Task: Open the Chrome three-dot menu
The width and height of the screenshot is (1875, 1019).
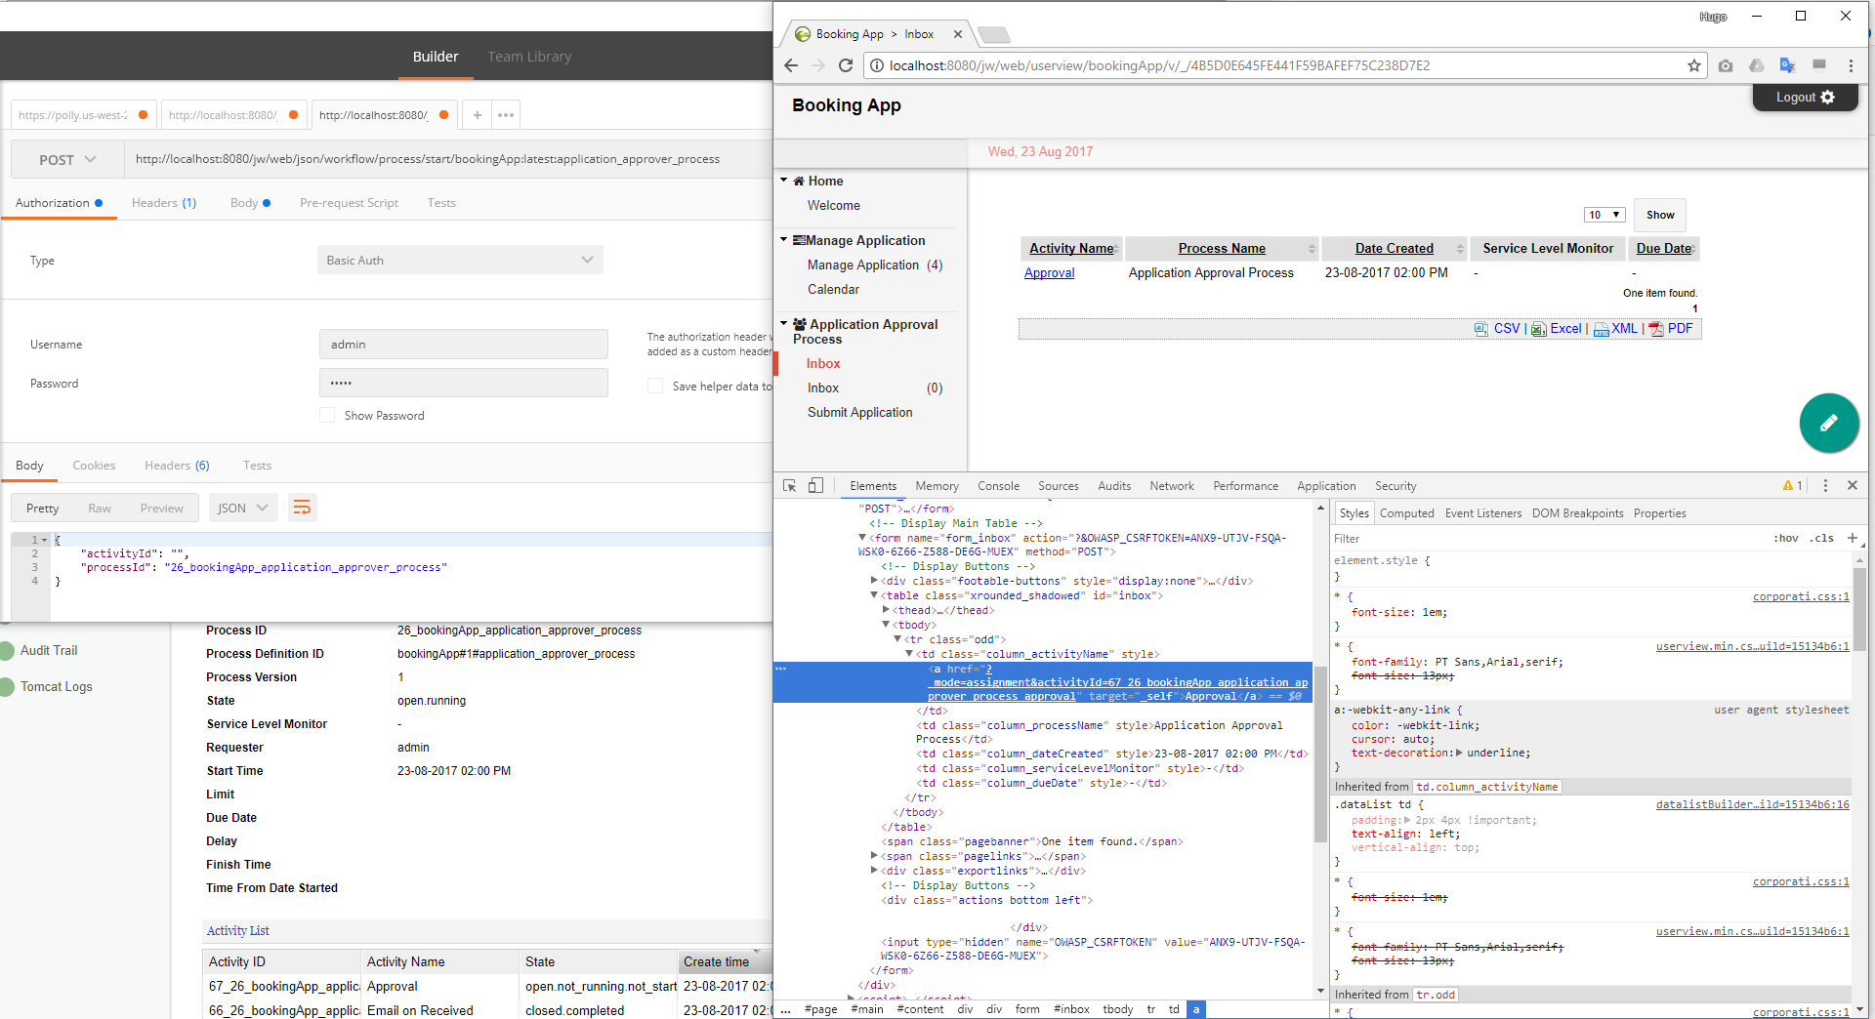Action: [x=1851, y=65]
